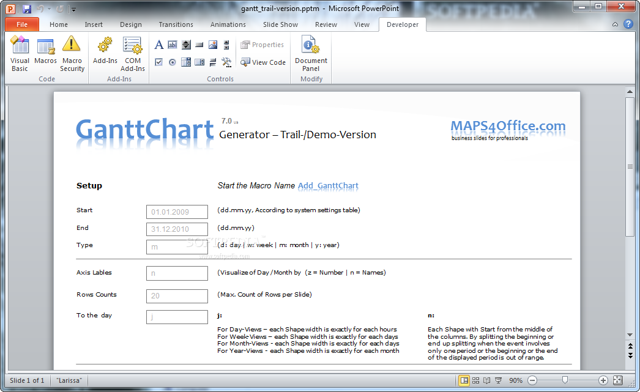Image resolution: width=640 pixels, height=392 pixels.
Task: Click the zoom slider handle
Action: (x=565, y=380)
